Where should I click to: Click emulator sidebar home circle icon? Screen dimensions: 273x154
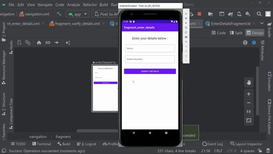pyautogui.click(x=186, y=51)
